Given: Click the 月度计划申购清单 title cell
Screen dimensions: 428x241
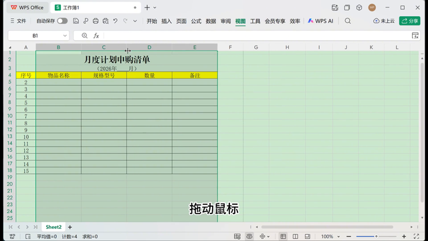Looking at the screenshot, I should [x=117, y=60].
